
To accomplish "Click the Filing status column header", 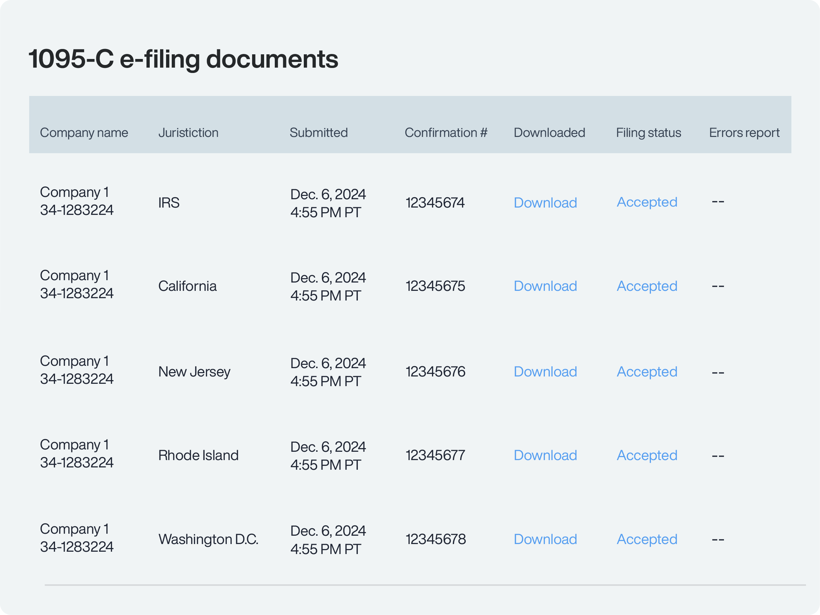I will click(648, 133).
